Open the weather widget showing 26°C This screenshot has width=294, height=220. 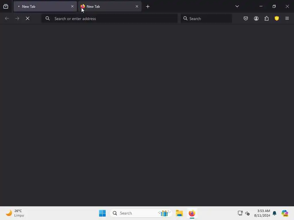15,213
